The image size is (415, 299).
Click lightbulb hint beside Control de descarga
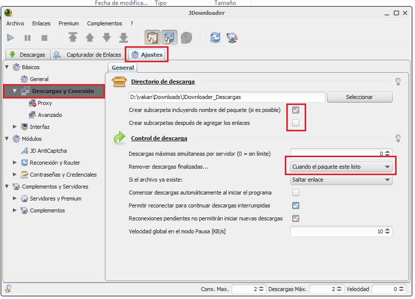(x=398, y=138)
